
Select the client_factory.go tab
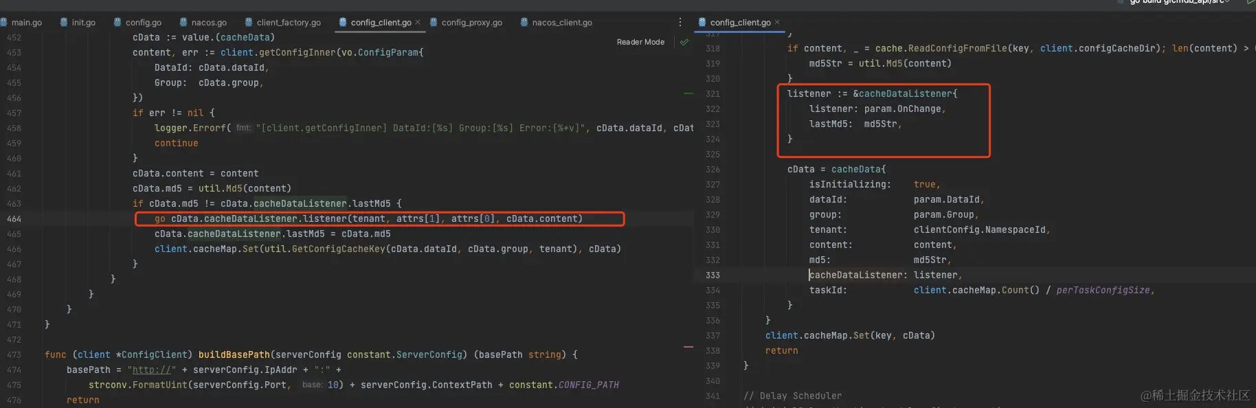coord(283,23)
